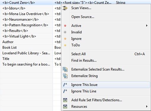Click the Externalize String icon
Viewport: 151px width, 111px height.
[x=65, y=76]
